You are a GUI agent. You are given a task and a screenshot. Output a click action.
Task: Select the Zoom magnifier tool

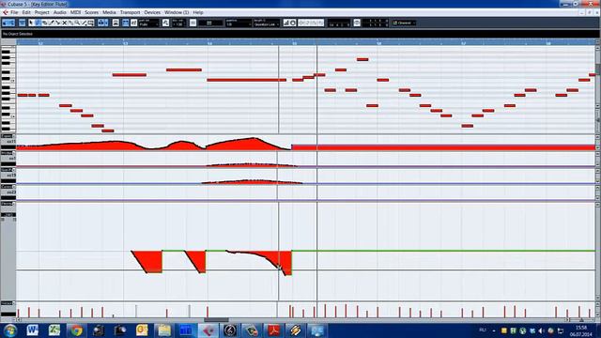tap(77, 23)
